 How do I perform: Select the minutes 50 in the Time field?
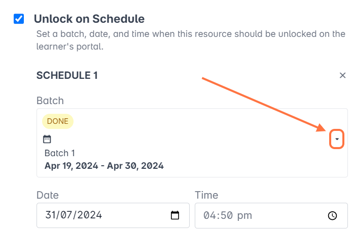pos(227,215)
